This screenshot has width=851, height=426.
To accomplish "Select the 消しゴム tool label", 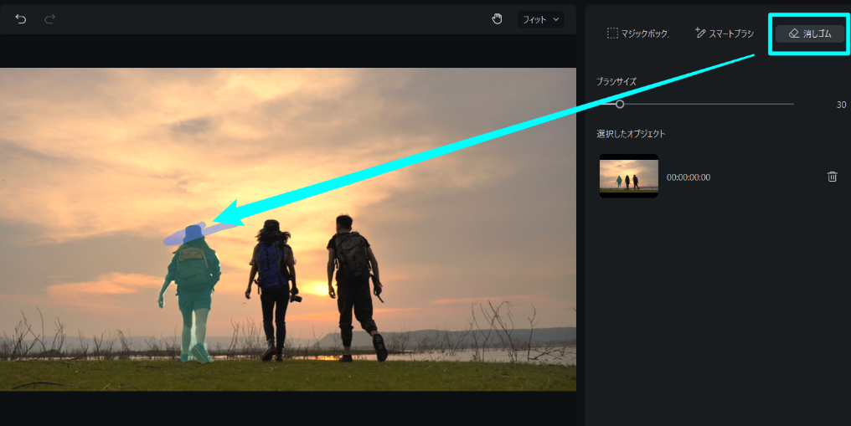I will point(817,33).
